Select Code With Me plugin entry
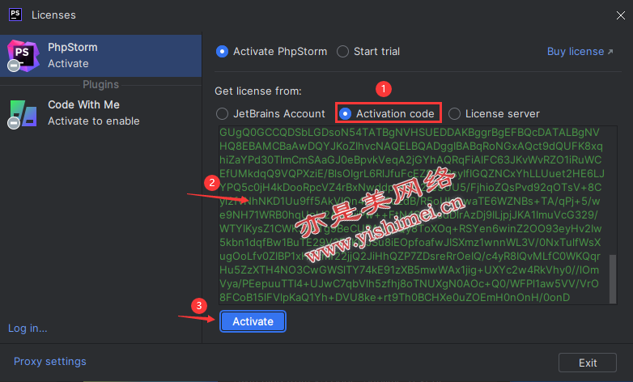Image resolution: width=633 pixels, height=382 pixels. 101,113
